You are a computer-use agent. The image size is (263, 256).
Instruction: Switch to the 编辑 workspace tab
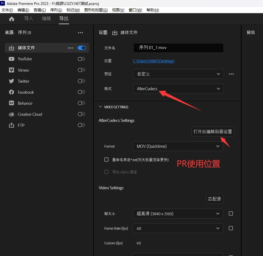46,18
